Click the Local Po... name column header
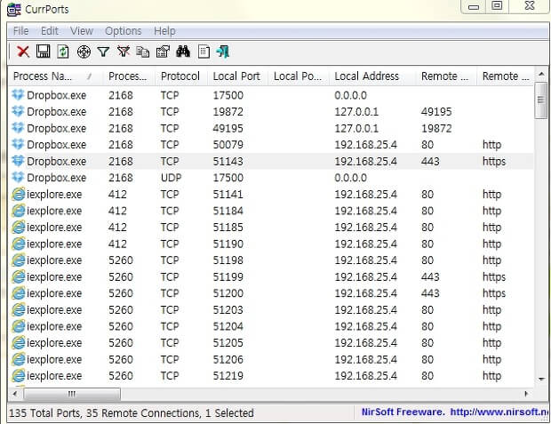551x424 pixels. click(299, 76)
